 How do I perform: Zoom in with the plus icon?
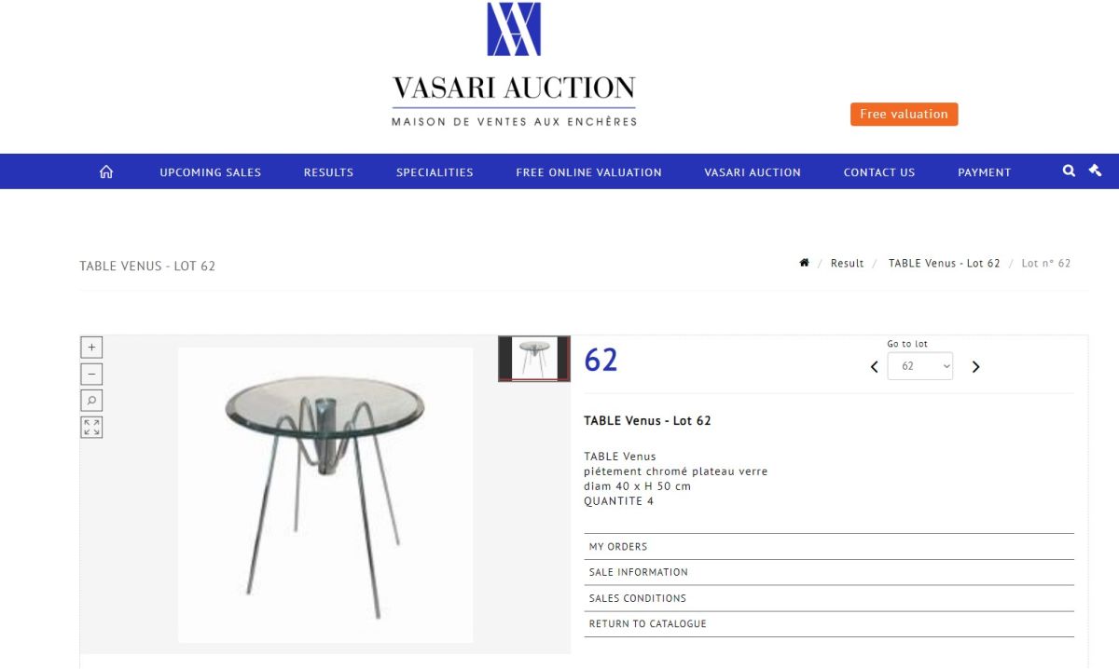(x=91, y=348)
